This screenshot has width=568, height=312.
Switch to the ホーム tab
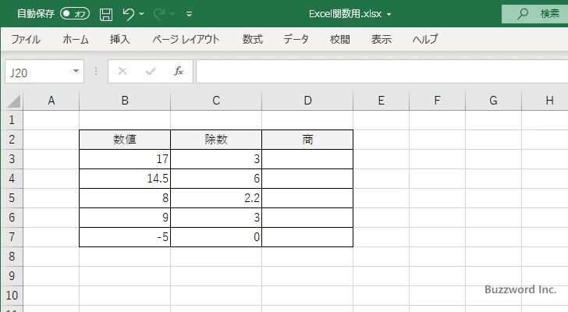(x=76, y=39)
